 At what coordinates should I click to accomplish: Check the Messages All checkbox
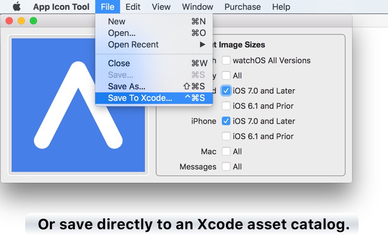226,167
